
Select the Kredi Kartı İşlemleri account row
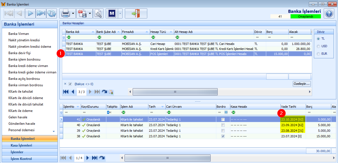tap(187, 49)
